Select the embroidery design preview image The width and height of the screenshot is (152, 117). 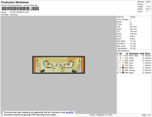pos(59,65)
